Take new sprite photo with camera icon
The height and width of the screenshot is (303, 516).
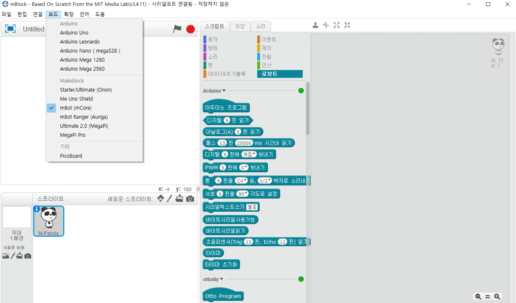click(x=190, y=199)
